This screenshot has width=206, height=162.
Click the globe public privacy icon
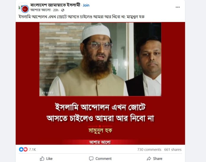point(63,10)
